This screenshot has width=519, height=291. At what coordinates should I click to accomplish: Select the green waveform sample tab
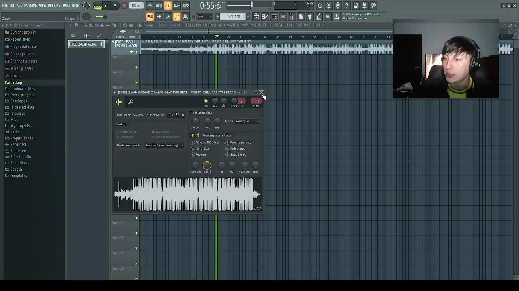(119, 102)
